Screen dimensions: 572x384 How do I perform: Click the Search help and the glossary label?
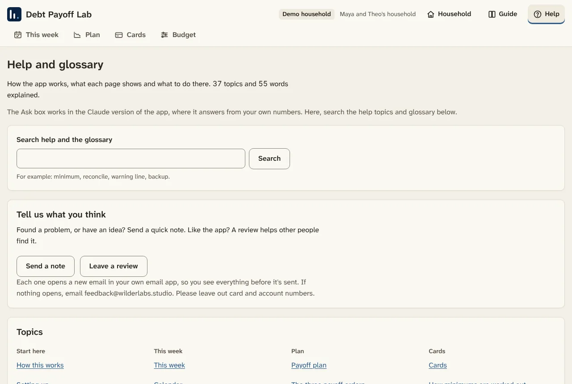64,140
